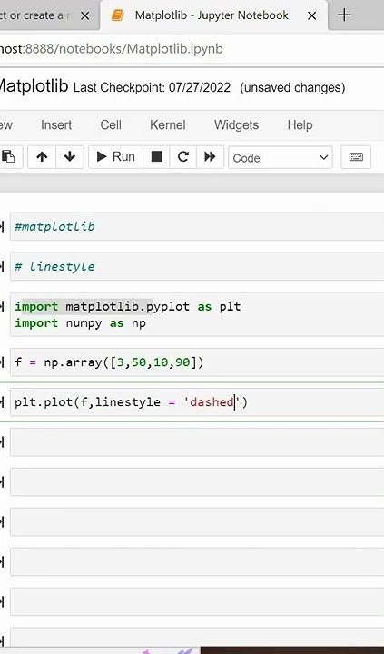Open the Insert menu
Screen dimensions: 384x654
56,124
